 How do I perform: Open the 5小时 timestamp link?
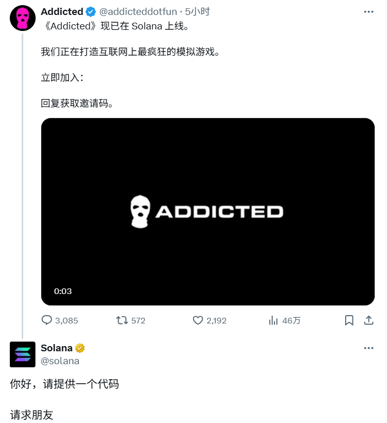(x=197, y=11)
